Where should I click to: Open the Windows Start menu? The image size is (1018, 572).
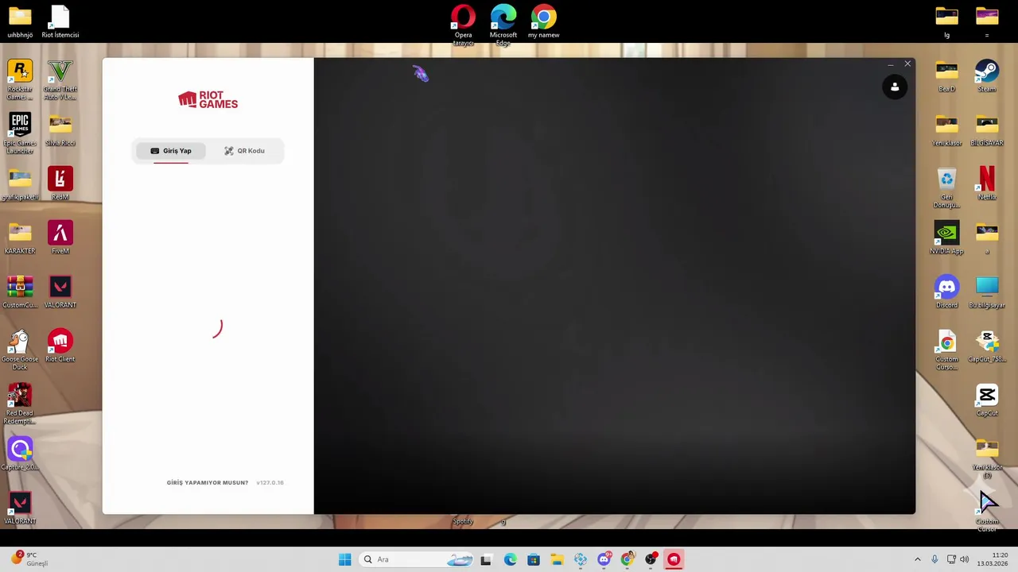[344, 559]
